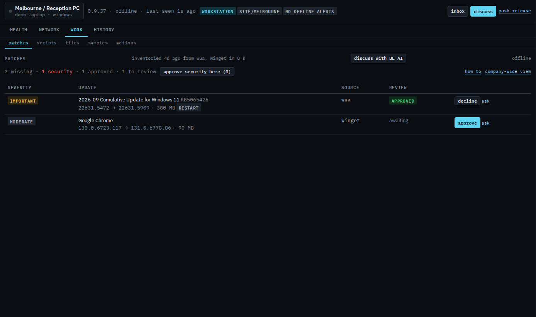536x317 pixels.
Task: Open the company-wide view link
Action: coord(508,72)
